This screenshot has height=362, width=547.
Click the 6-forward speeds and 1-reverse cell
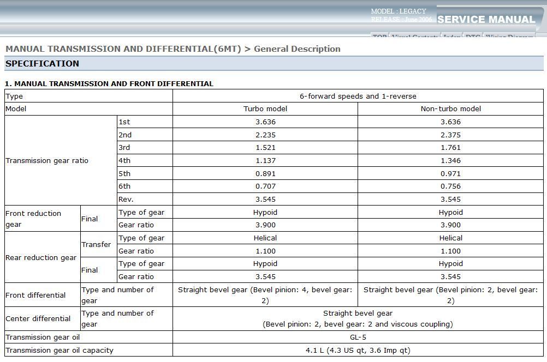click(358, 96)
